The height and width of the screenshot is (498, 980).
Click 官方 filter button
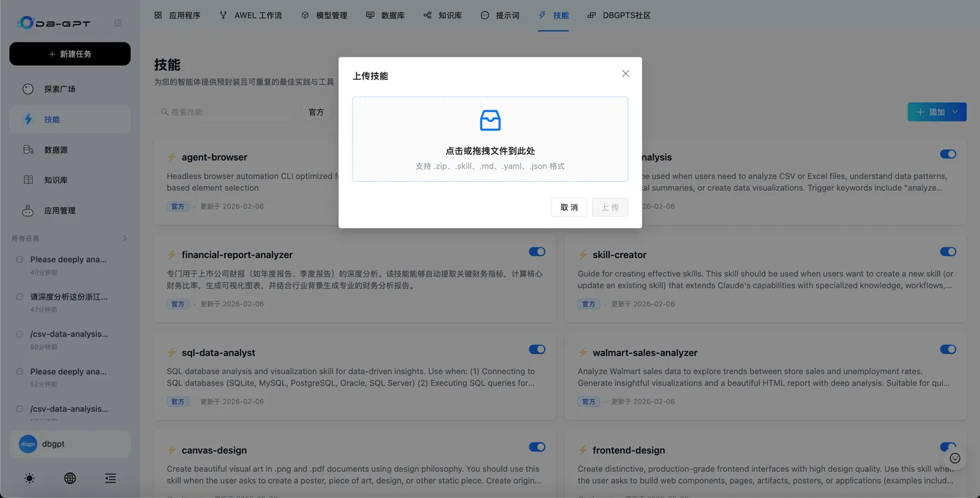[x=316, y=112]
